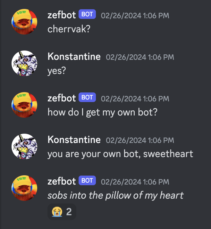
Task: Click Konstantine's username above 'you are your own bot'
Action: [74, 140]
